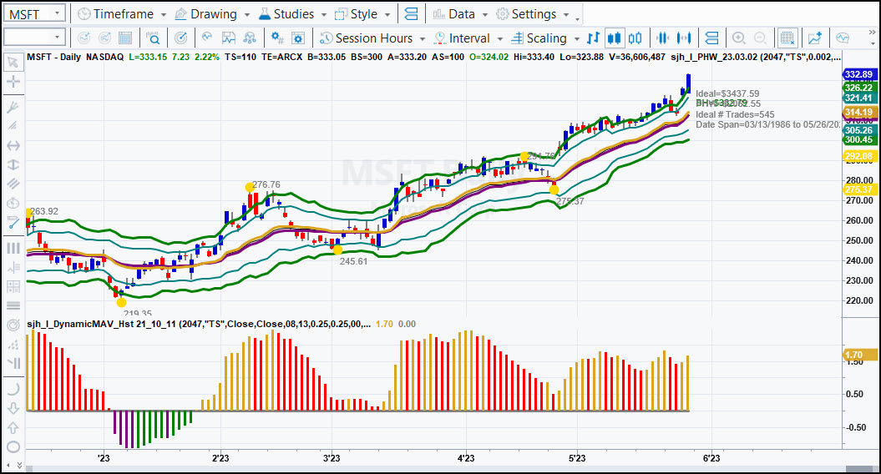Click the 1.70 indicator value label on axis
Screen dimensions: 881x474
(x=859, y=355)
